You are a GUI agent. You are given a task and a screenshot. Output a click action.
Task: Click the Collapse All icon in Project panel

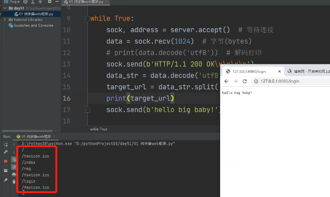(x=40, y=2)
